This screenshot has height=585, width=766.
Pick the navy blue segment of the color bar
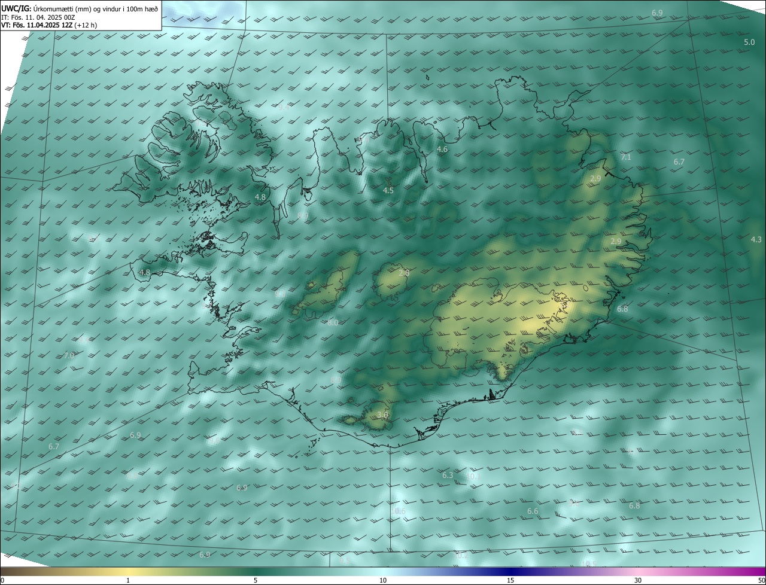[x=510, y=571]
